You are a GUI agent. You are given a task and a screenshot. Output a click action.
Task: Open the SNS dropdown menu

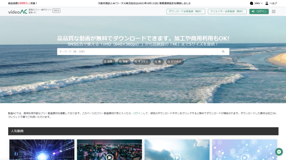[x=258, y=3]
